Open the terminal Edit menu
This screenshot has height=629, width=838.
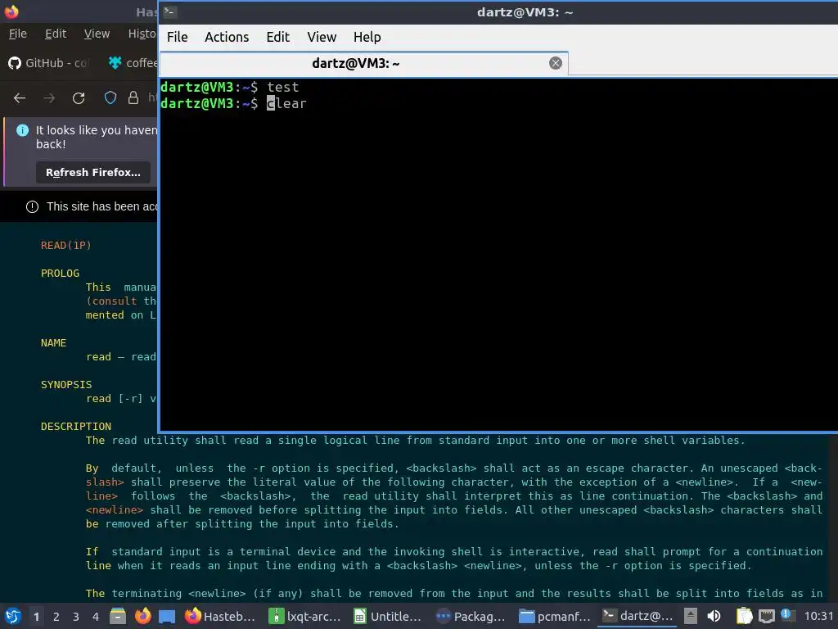tap(278, 37)
